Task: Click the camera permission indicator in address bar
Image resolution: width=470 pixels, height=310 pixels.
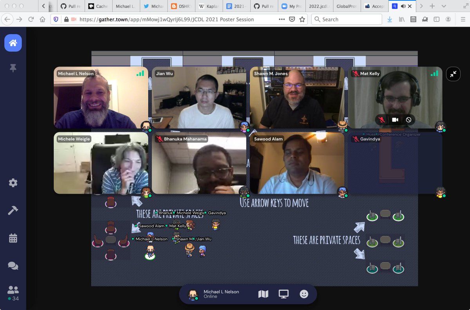Action: 74,19
